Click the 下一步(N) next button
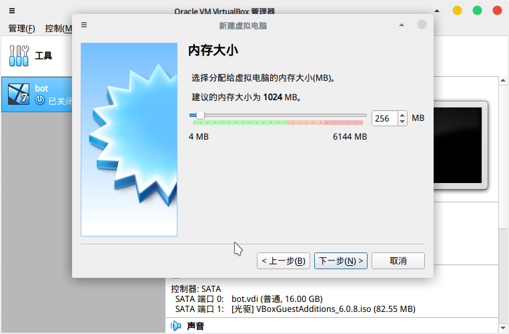509x334 pixels. tap(340, 261)
